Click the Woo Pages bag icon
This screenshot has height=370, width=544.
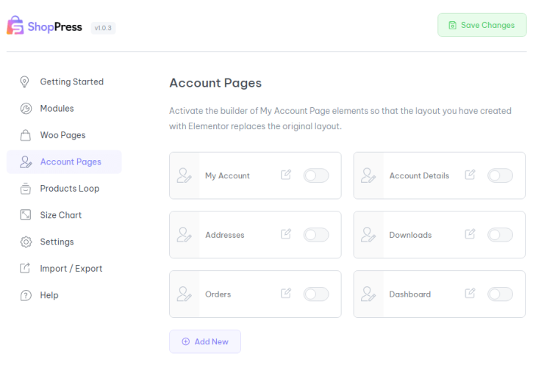point(25,135)
